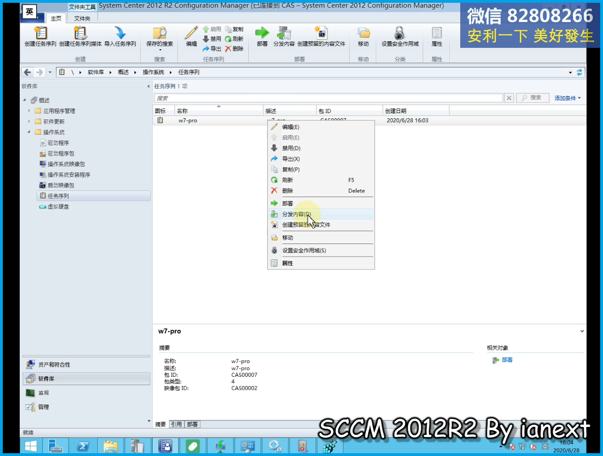
Task: Sort by Date Created (创建日期) column header
Action: [416, 111]
